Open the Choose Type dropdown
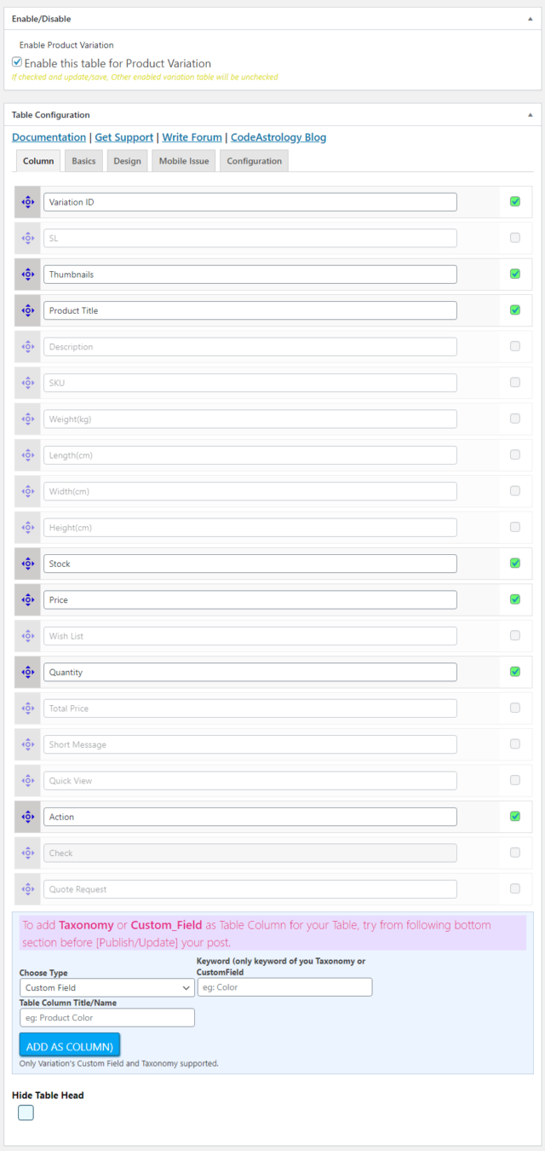The image size is (545, 1151). 107,987
